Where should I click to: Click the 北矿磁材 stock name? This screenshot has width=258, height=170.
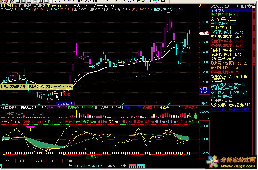coord(7,6)
